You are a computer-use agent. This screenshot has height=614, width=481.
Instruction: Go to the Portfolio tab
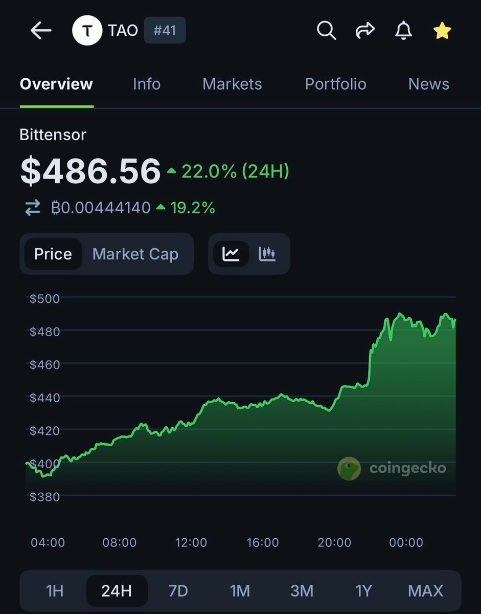[335, 84]
